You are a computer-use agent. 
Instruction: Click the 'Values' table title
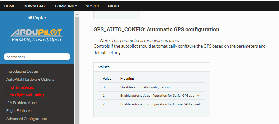pyautogui.click(x=104, y=67)
